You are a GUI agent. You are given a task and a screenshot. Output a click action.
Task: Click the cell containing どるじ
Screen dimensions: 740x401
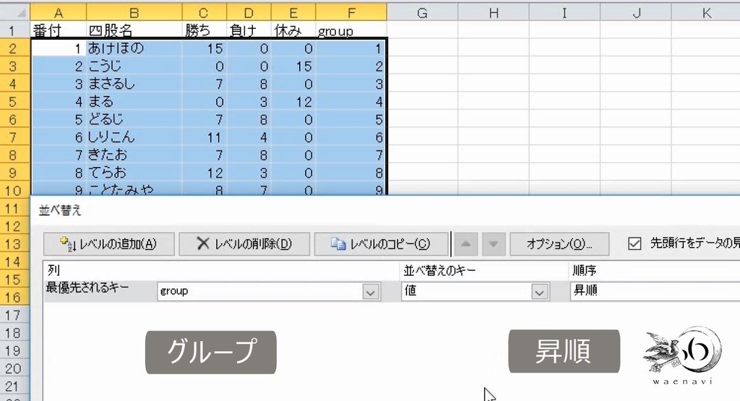point(134,119)
